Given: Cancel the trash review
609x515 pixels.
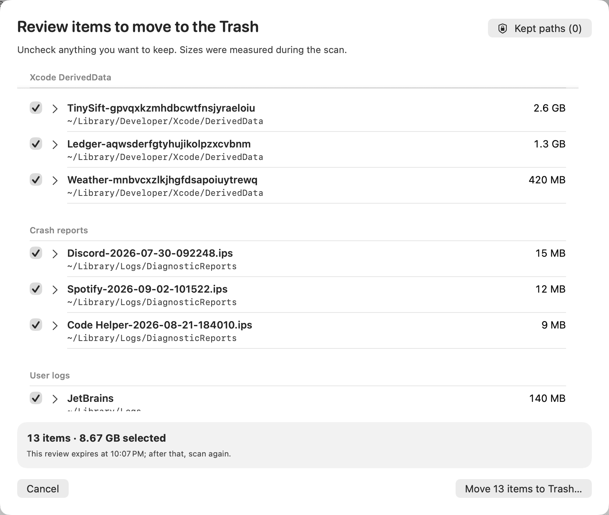Looking at the screenshot, I should coord(43,488).
